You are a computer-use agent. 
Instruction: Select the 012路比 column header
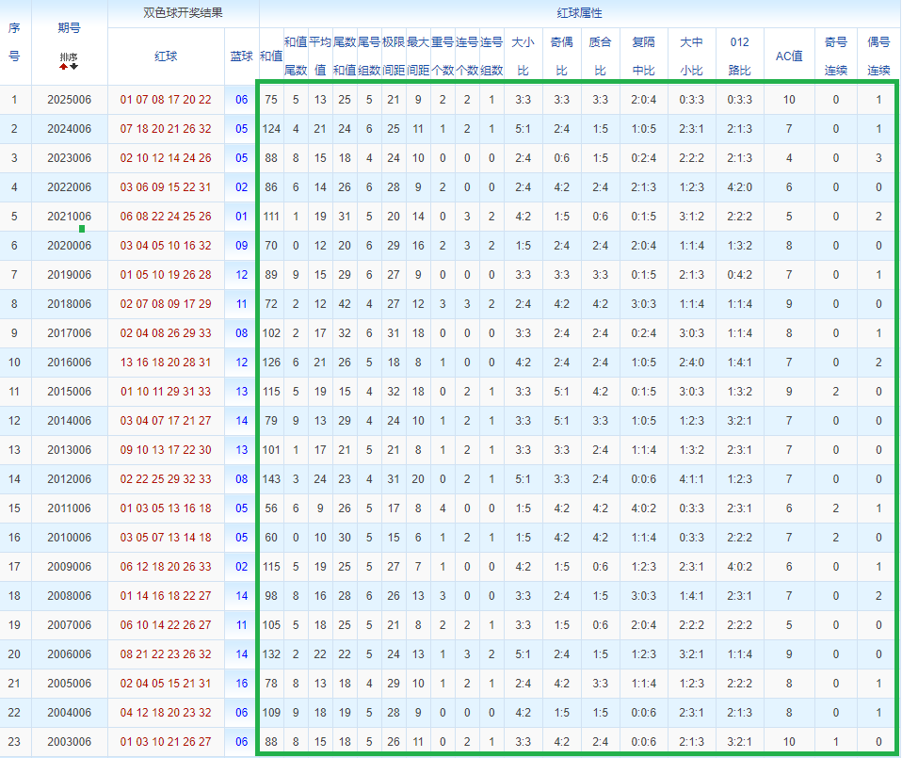[740, 56]
